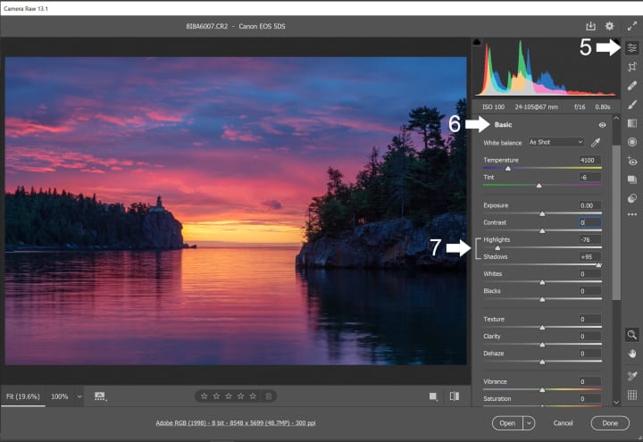This screenshot has height=442, width=643.
Task: Toggle Basic panel visibility eye icon
Action: [x=602, y=125]
